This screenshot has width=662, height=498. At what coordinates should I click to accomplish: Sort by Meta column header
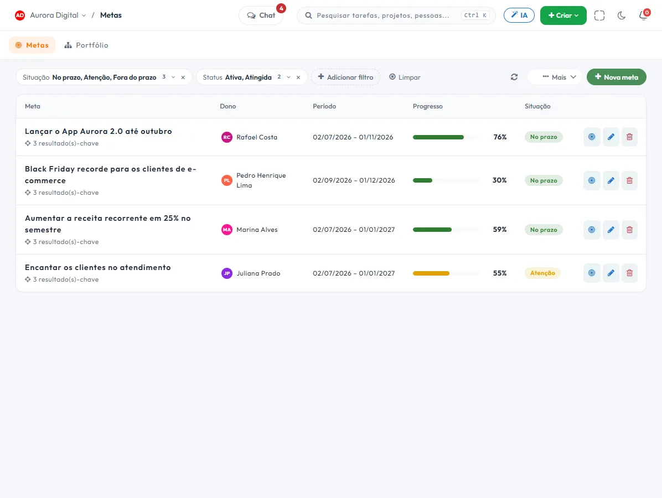click(x=33, y=106)
